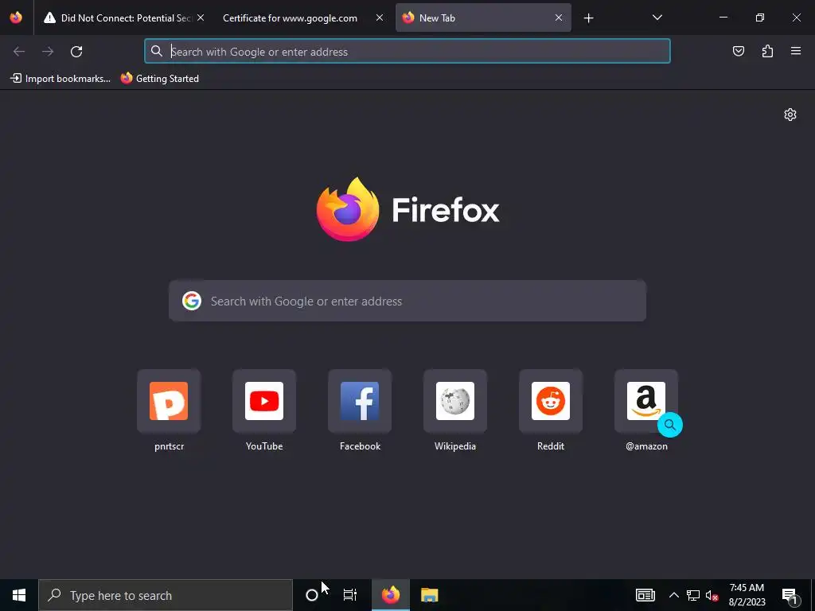This screenshot has height=611, width=815.
Task: Show hidden system tray icons
Action: click(x=673, y=595)
